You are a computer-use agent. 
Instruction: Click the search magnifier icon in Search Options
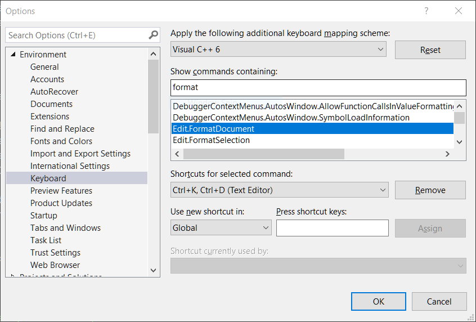(x=153, y=35)
